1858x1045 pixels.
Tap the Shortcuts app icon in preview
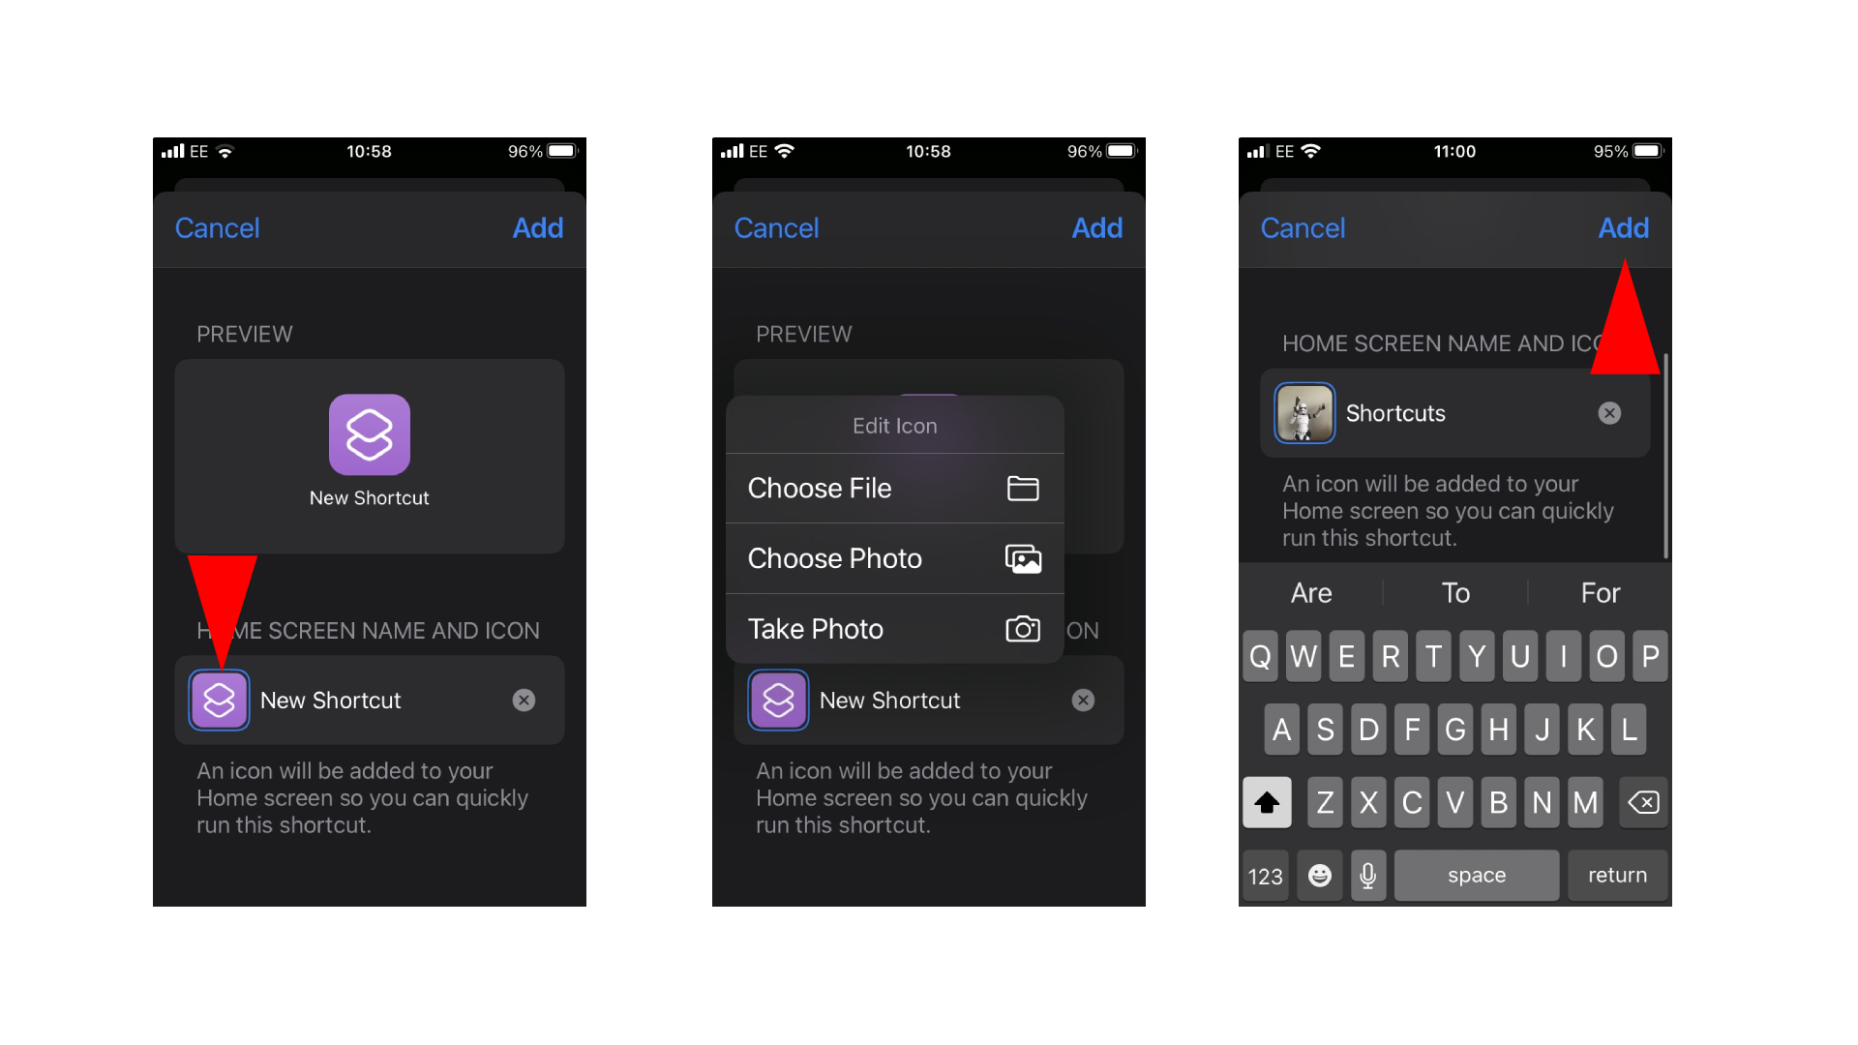click(x=369, y=433)
